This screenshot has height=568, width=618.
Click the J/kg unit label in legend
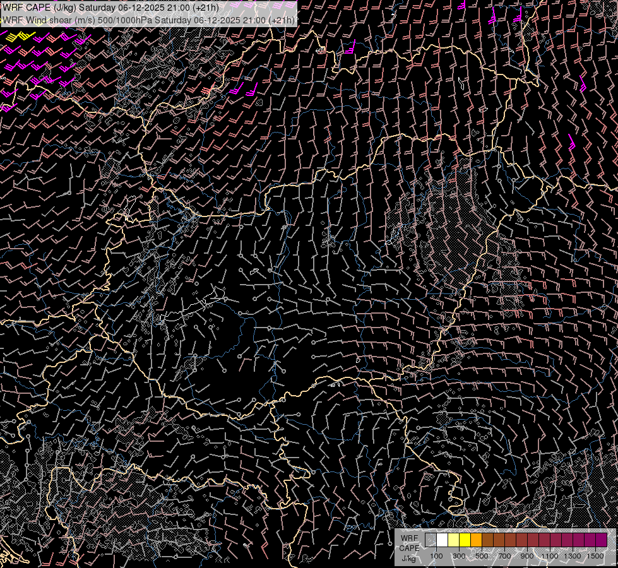coord(408,558)
